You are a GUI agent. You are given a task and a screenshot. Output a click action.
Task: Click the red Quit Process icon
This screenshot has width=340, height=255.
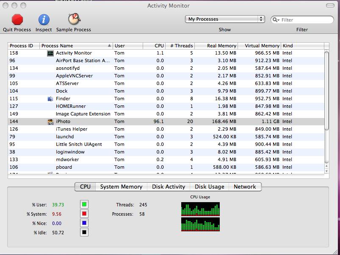click(17, 19)
